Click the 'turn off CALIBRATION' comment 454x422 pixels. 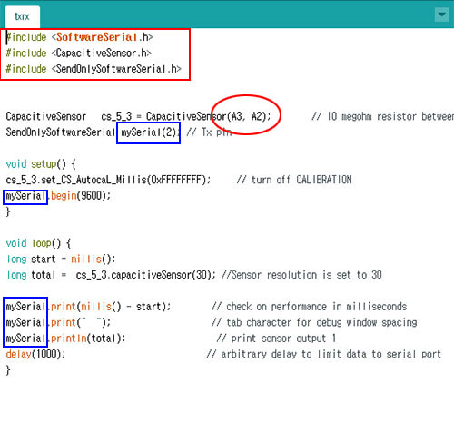click(294, 180)
